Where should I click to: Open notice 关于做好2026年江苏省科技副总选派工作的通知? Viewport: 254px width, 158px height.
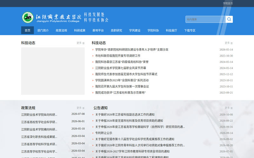(125, 114)
